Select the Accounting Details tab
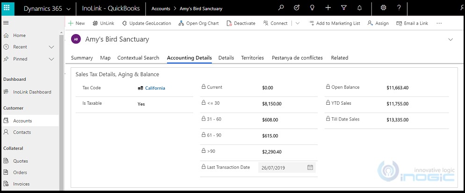Image resolution: width=465 pixels, height=193 pixels. coord(189,58)
